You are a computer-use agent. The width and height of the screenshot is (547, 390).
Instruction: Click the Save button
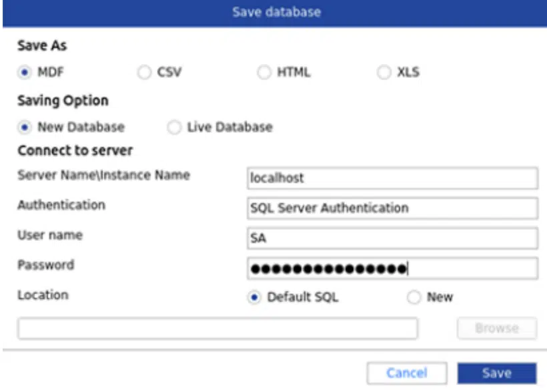(498, 373)
